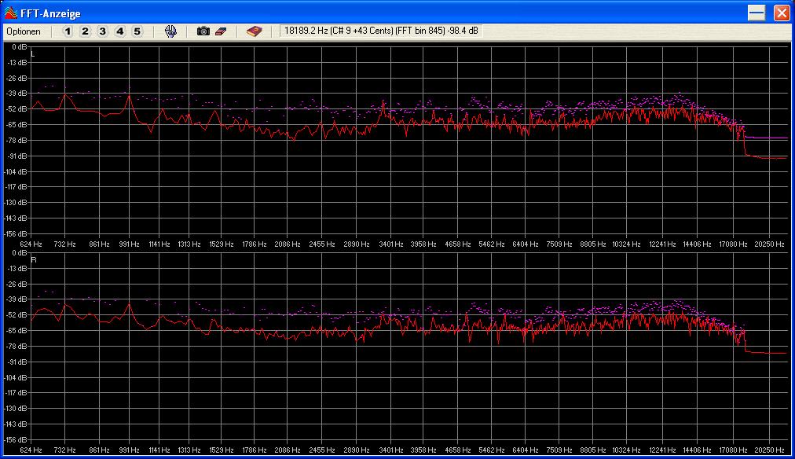Open the Optionen menu
The width and height of the screenshot is (795, 459).
coord(24,31)
